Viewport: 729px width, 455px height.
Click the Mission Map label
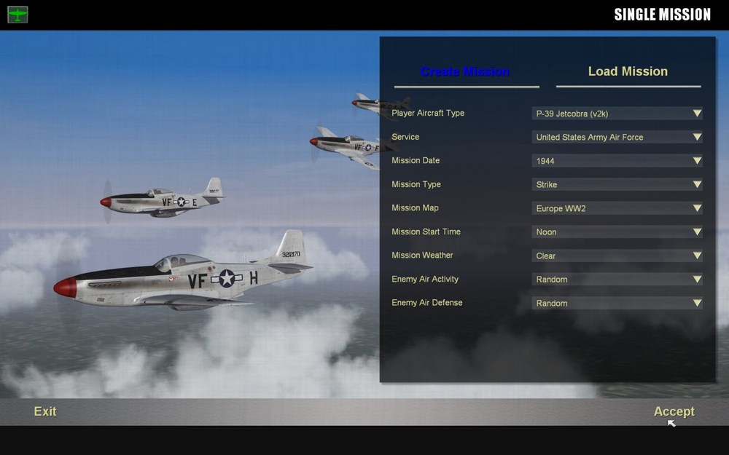coord(416,208)
